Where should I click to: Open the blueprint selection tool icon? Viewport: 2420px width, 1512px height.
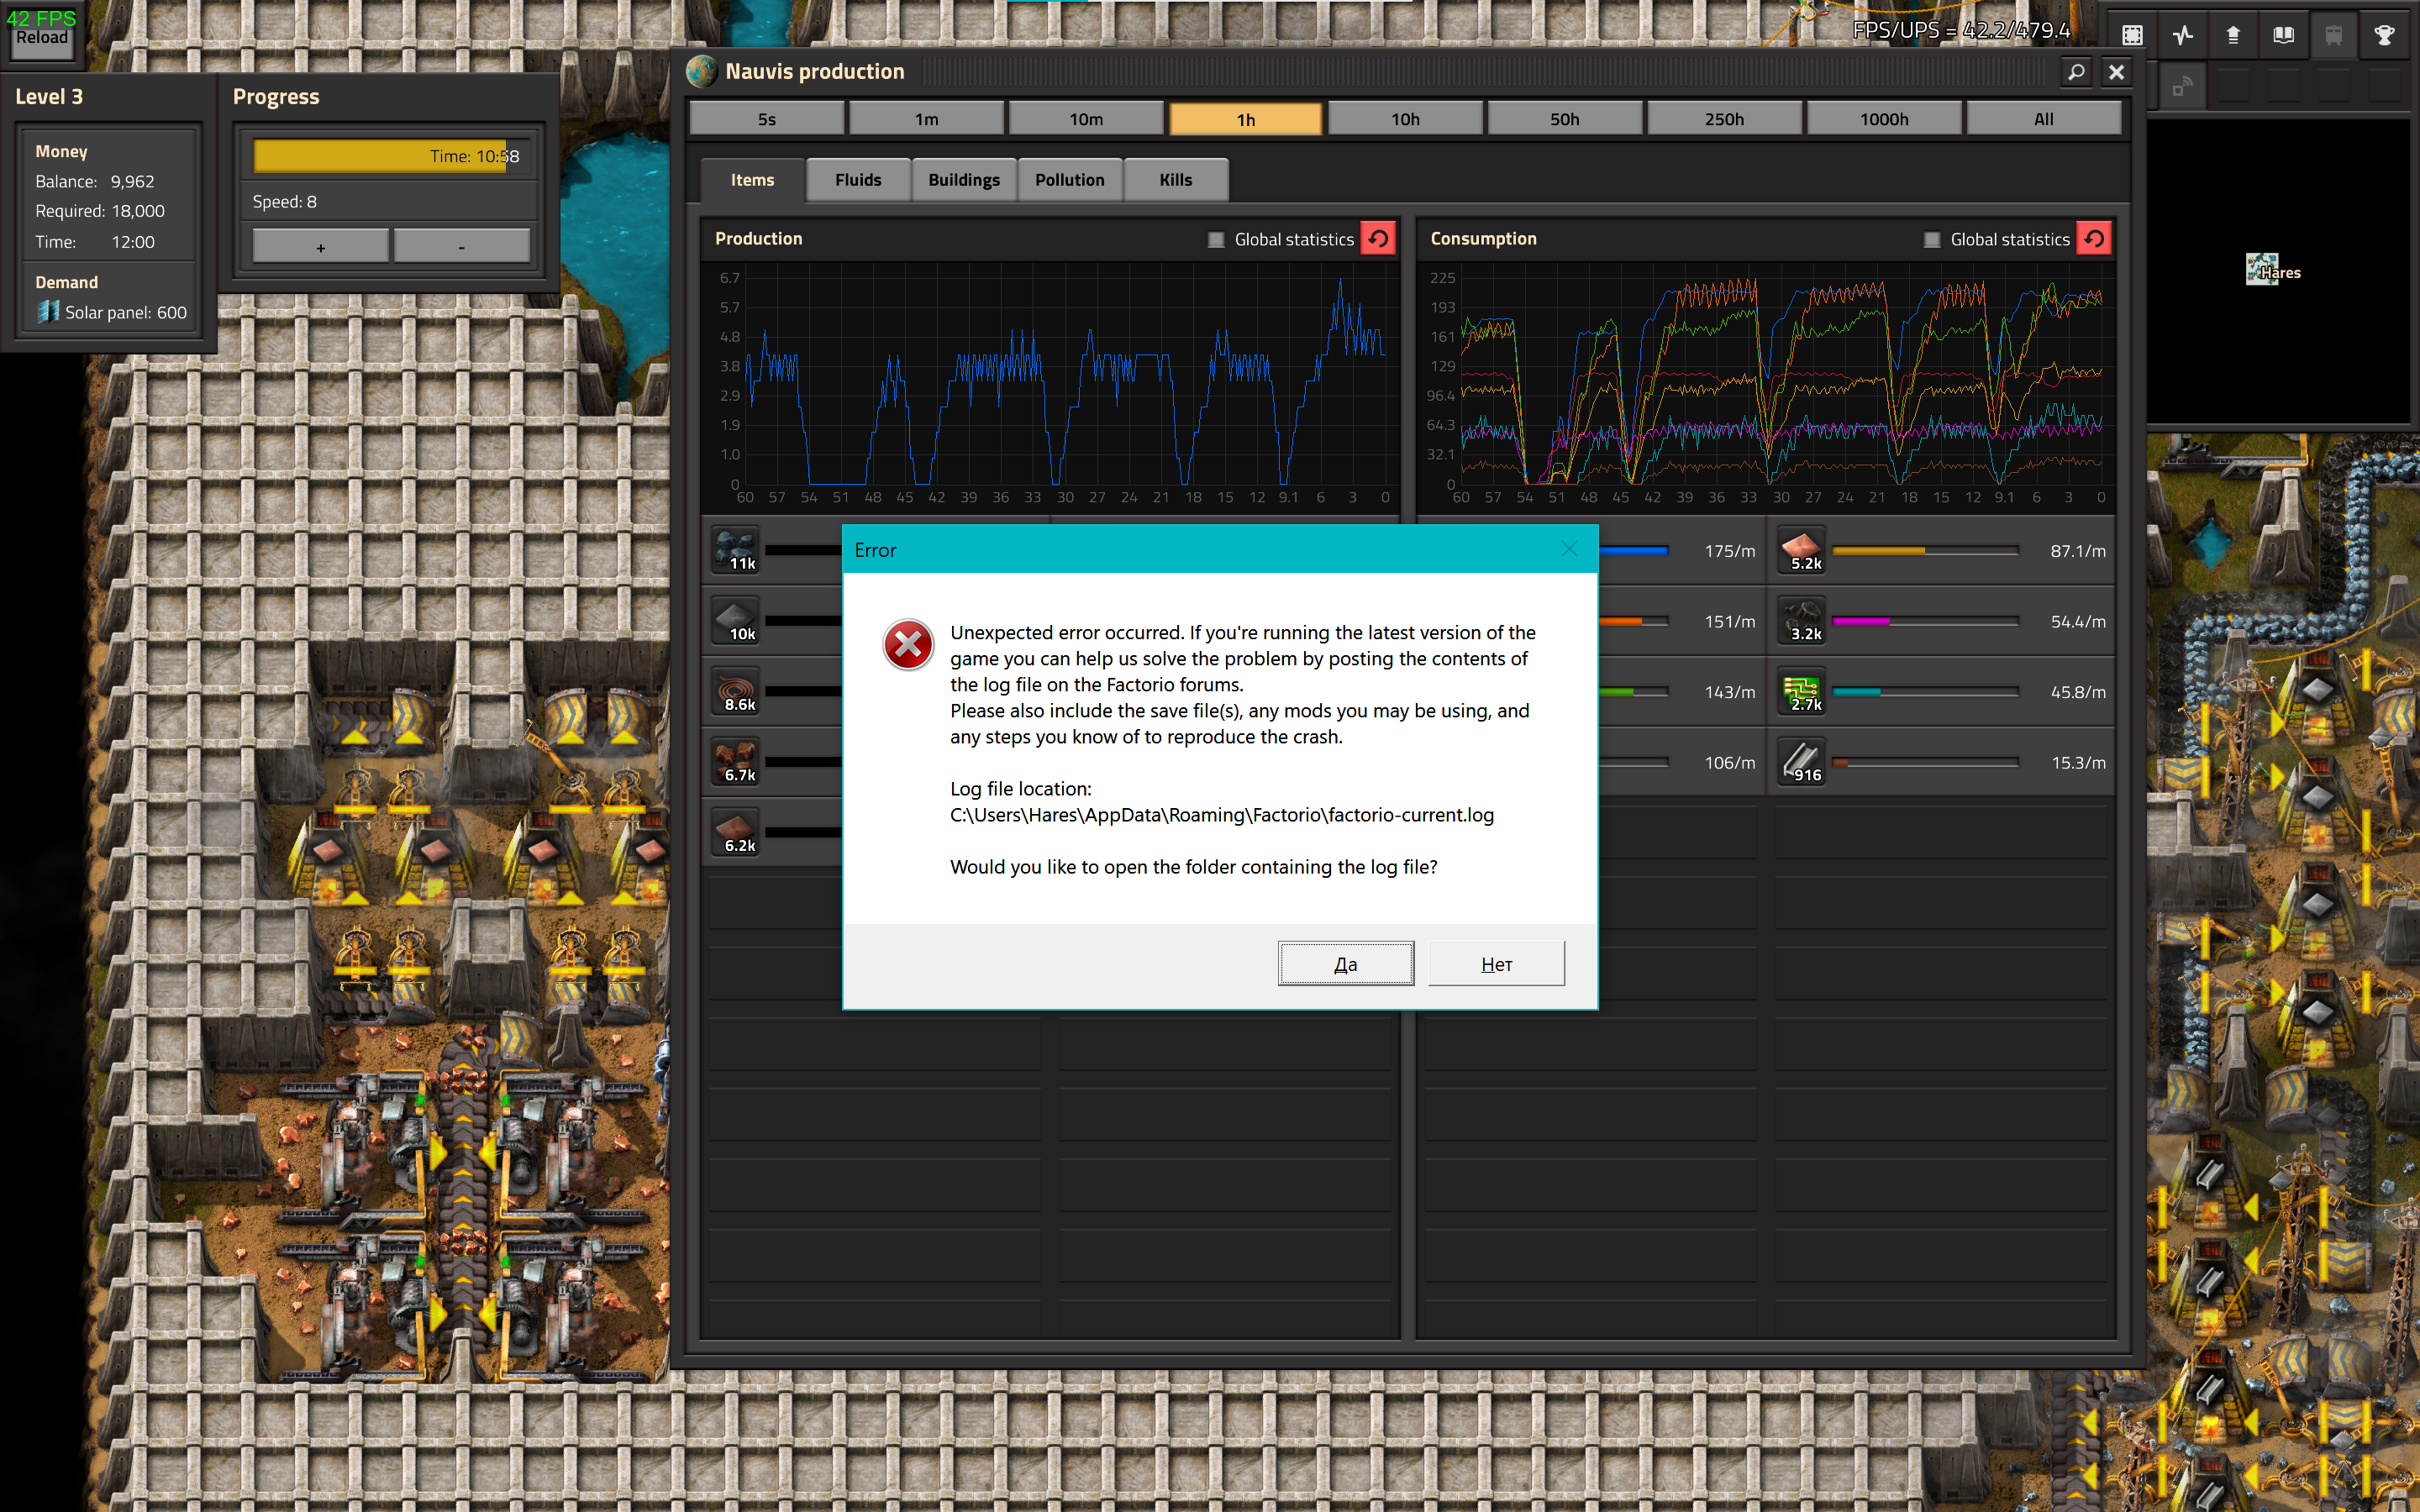pos(2132,36)
